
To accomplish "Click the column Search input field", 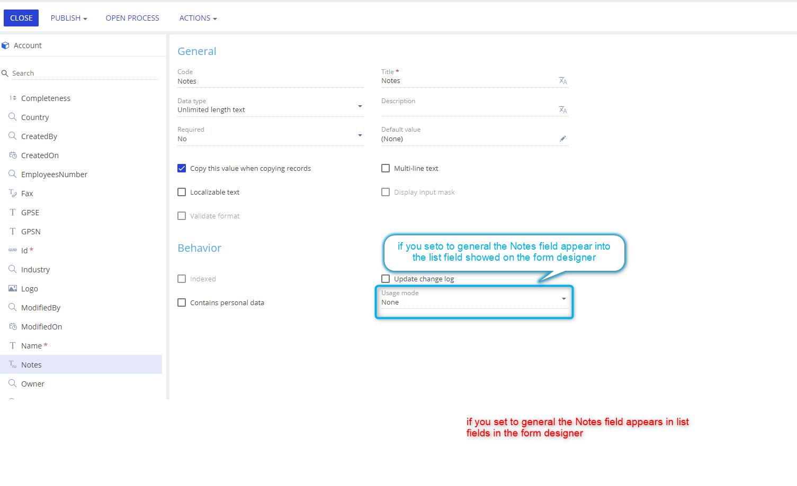I will coord(85,73).
